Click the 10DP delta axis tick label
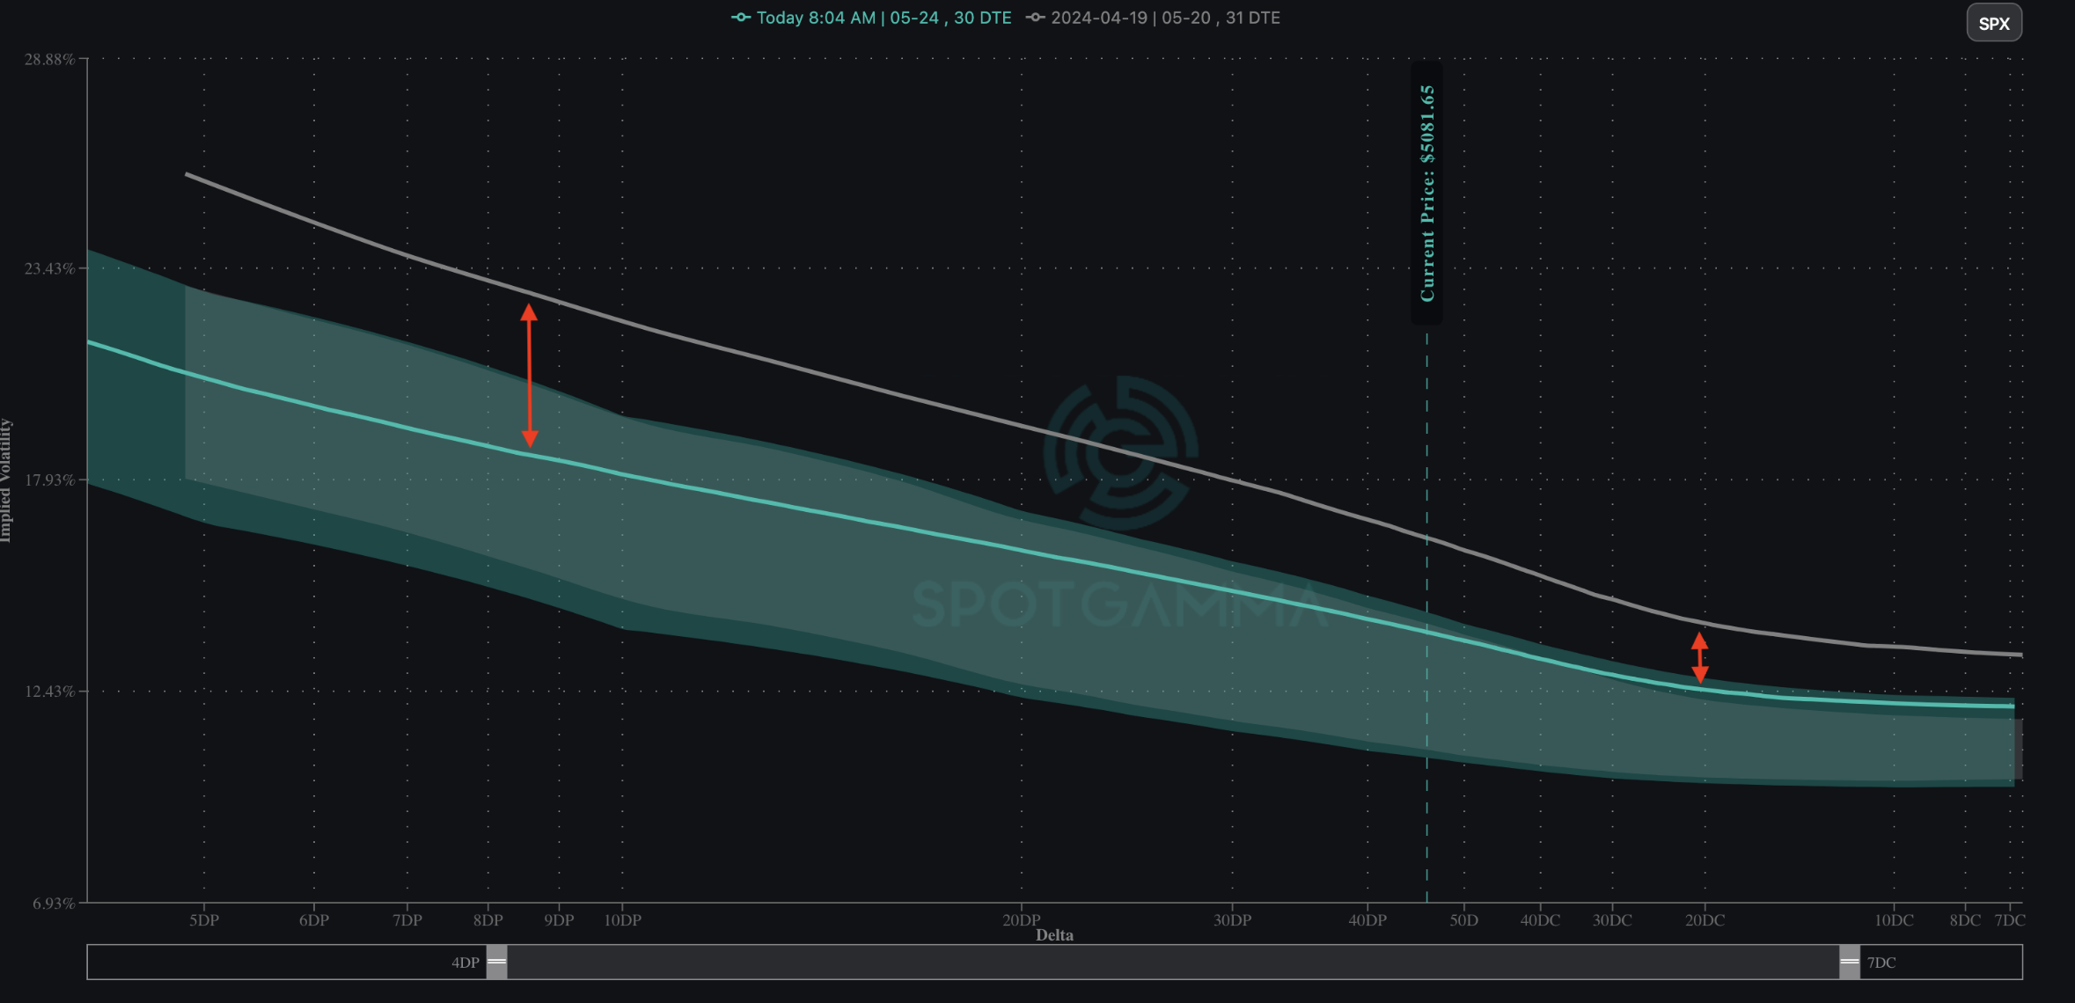 622,920
